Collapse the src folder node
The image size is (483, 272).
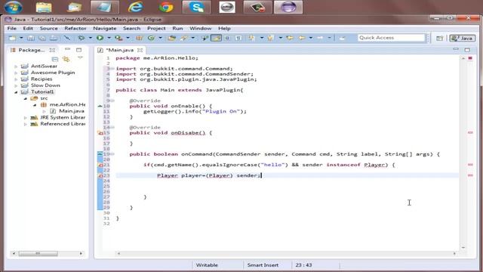(26, 99)
